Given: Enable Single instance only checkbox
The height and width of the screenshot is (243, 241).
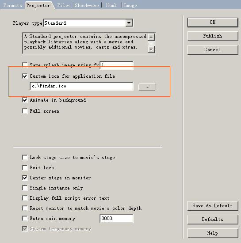Looking at the screenshot, I should tap(25, 188).
